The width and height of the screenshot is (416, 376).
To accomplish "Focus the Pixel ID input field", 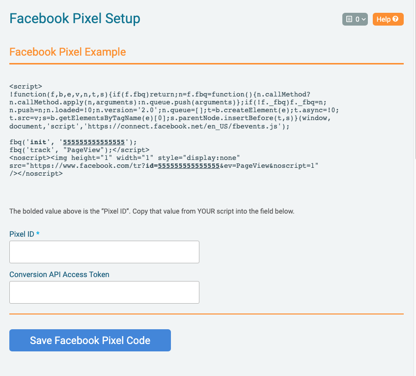I will pyautogui.click(x=104, y=252).
